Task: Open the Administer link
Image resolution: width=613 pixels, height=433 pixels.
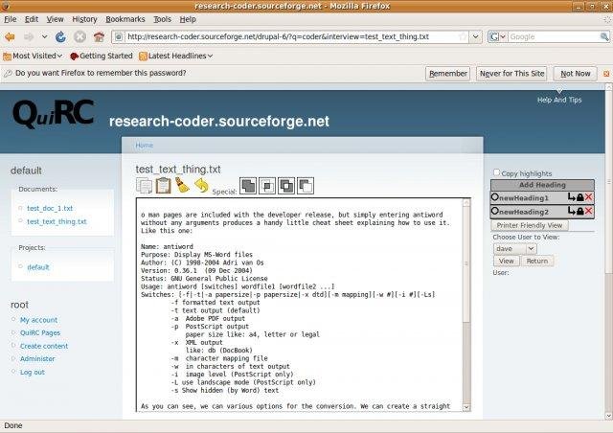Action: point(37,358)
